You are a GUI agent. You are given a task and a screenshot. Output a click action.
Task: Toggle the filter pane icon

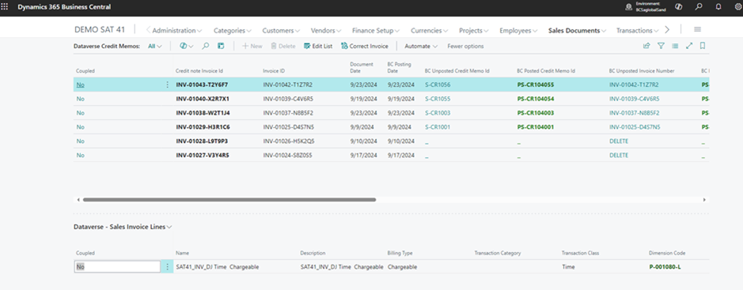(661, 46)
